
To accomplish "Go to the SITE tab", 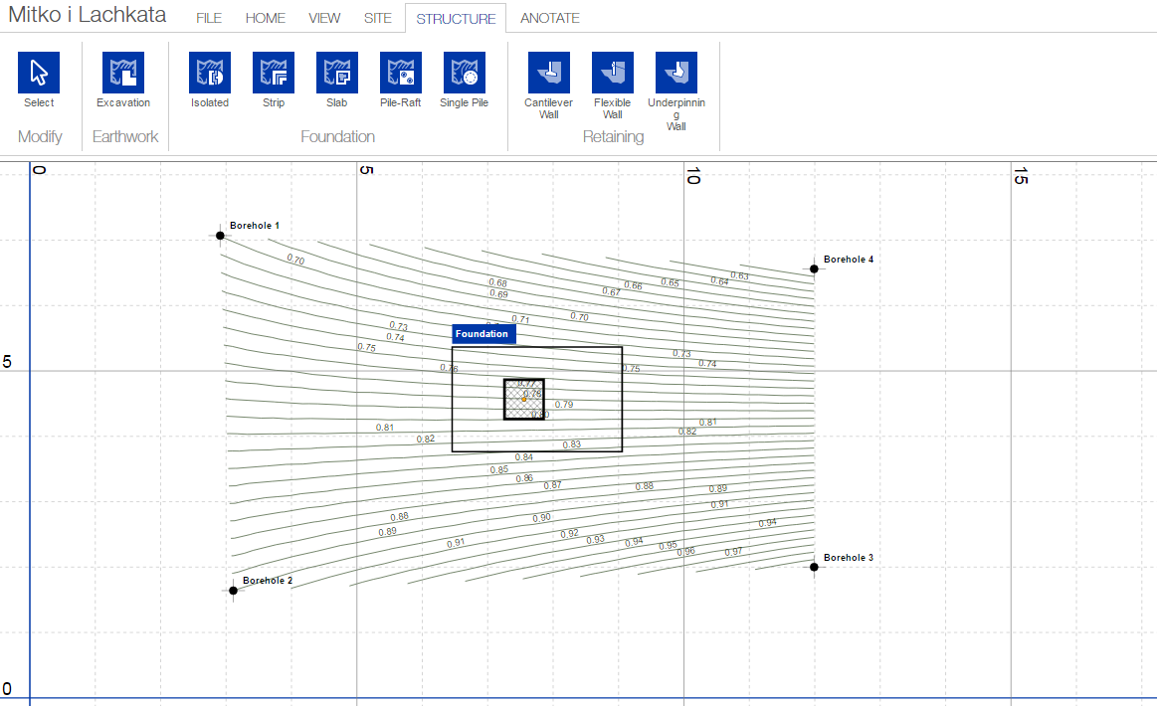I will click(377, 18).
